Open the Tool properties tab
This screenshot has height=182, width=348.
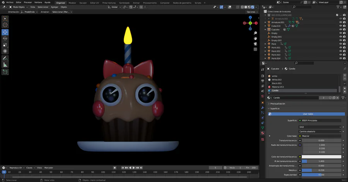click(x=263, y=69)
